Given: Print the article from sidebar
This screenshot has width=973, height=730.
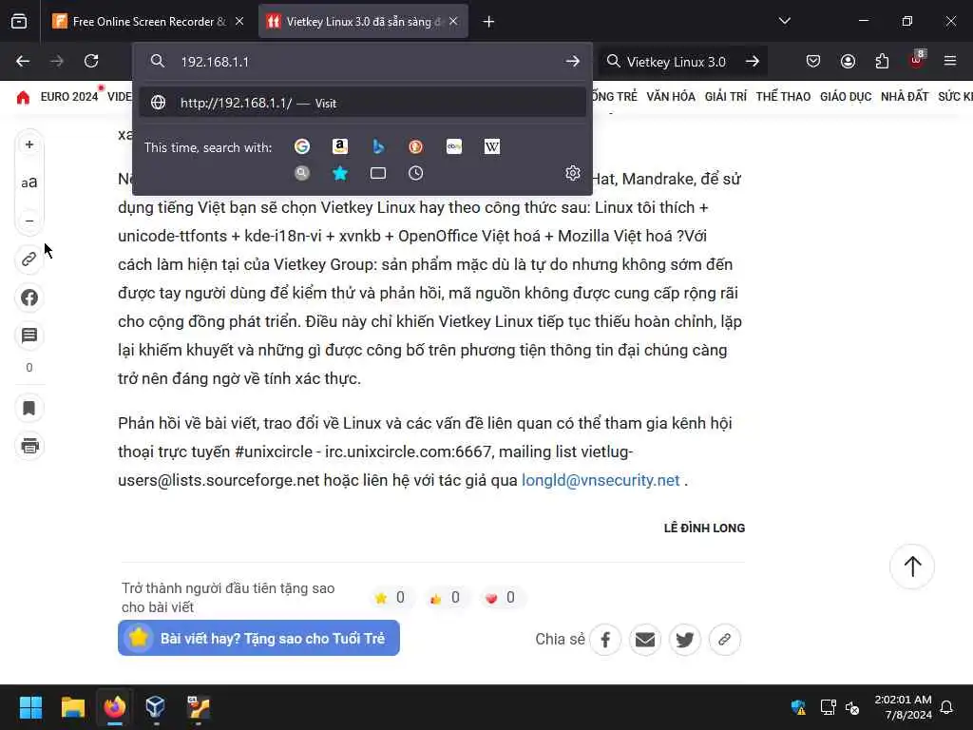Looking at the screenshot, I should click(29, 446).
